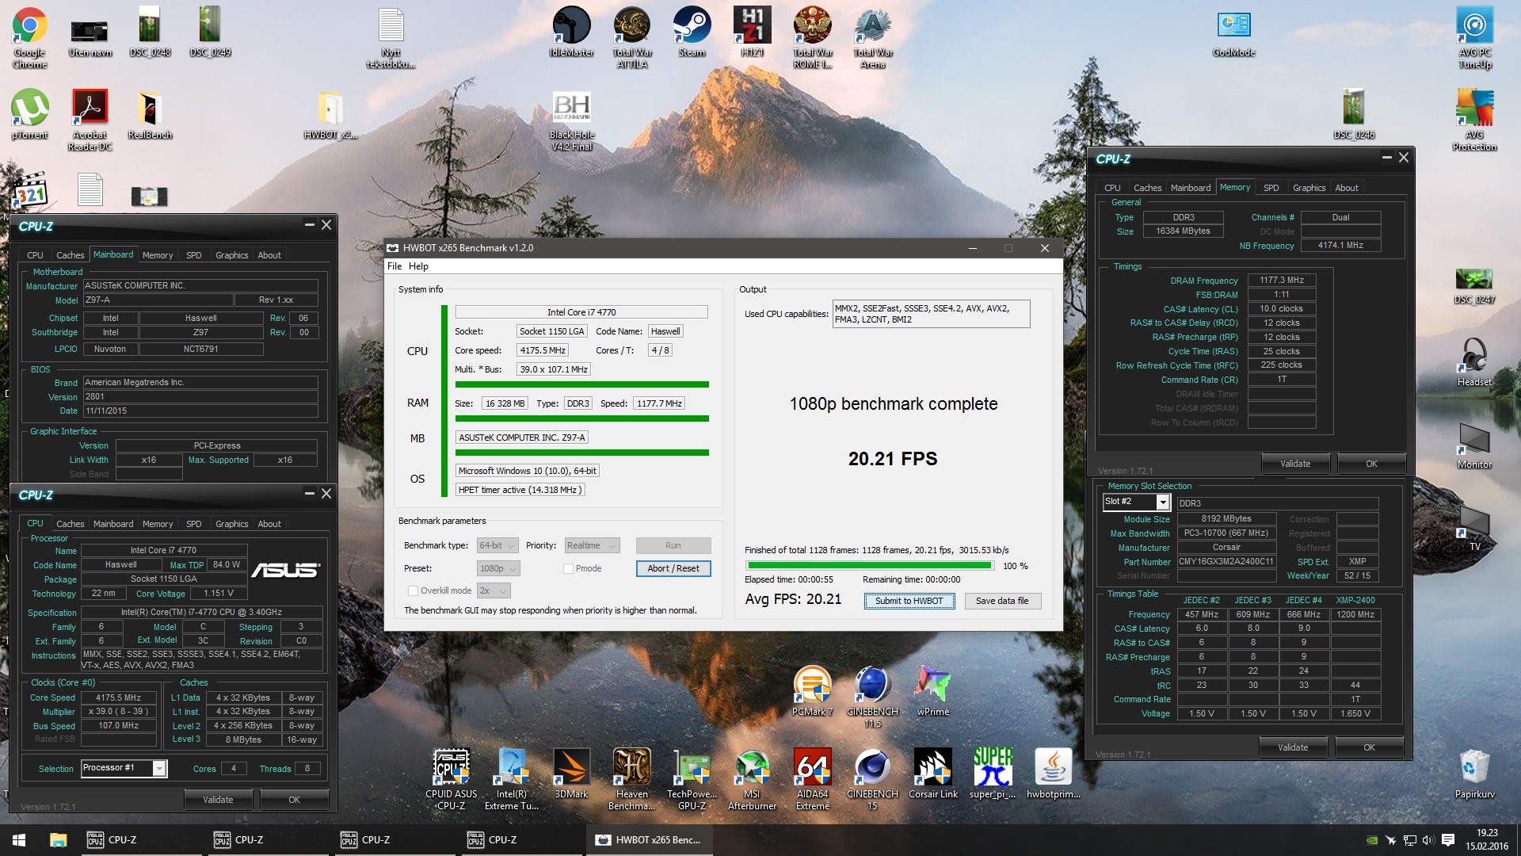This screenshot has height=856, width=1521.
Task: Expand the Processor #1 selection dropdown
Action: point(159,768)
